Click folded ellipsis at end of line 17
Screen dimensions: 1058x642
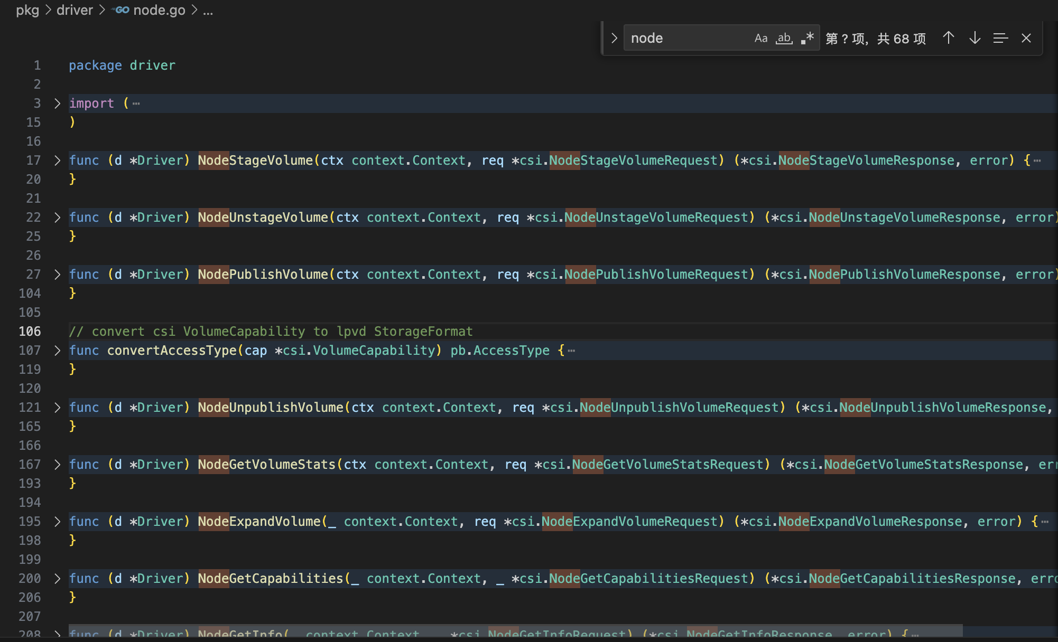pos(1037,160)
